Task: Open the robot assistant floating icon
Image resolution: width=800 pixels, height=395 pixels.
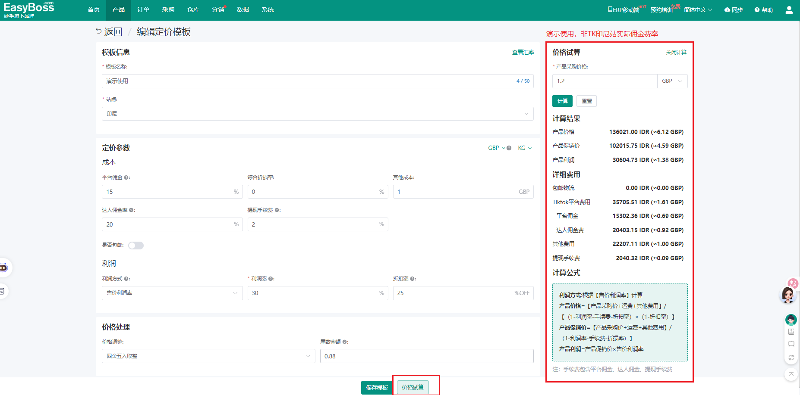Action: (x=3, y=267)
